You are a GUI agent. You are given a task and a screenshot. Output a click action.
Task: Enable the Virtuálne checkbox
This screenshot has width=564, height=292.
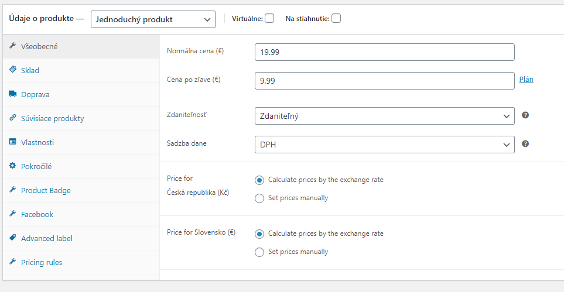pos(269,18)
